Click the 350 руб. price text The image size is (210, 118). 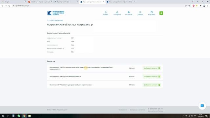(132, 76)
